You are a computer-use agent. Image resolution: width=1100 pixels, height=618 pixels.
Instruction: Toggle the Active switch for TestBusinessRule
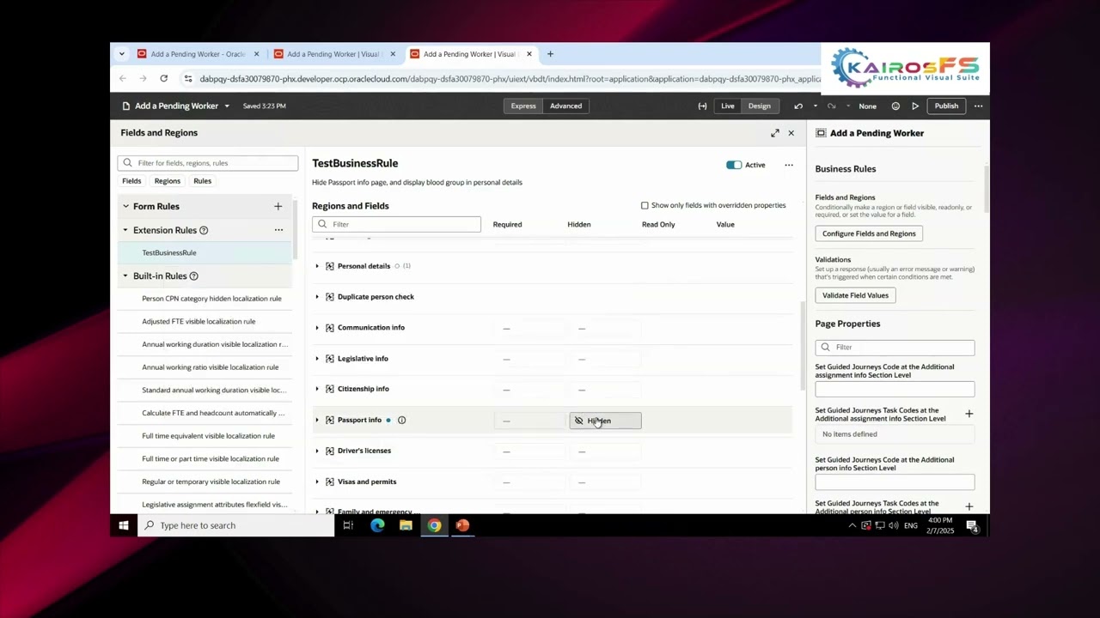(x=734, y=165)
